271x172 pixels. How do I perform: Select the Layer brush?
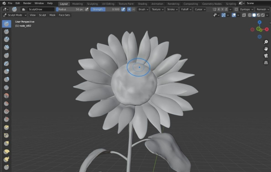pyautogui.click(x=7, y=64)
